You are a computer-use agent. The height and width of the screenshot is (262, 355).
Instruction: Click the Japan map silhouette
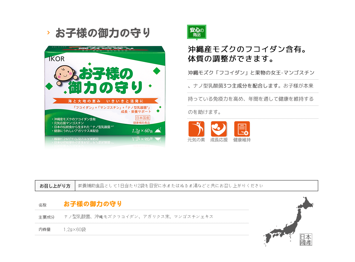(x=288, y=221)
